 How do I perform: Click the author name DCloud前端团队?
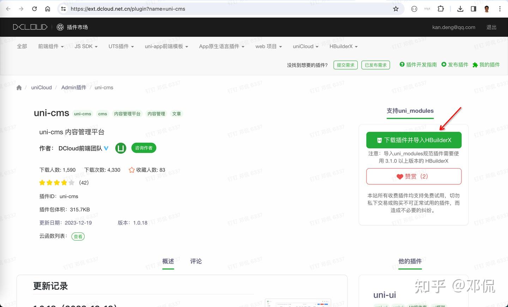tap(80, 148)
